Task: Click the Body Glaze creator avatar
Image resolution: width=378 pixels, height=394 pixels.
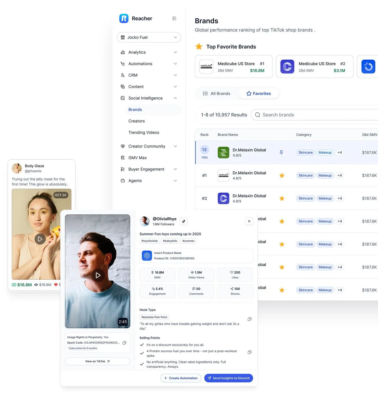Action: (x=17, y=168)
